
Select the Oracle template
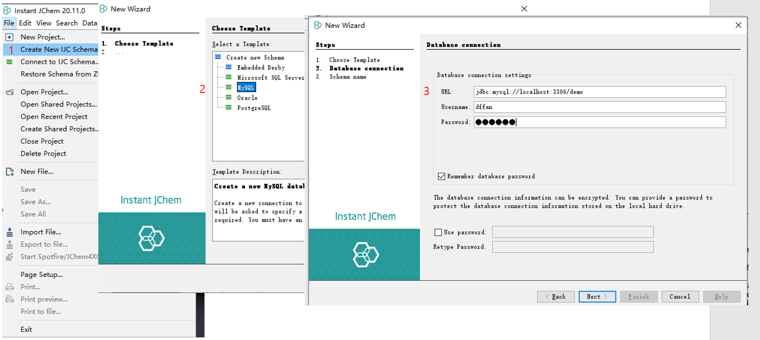247,98
